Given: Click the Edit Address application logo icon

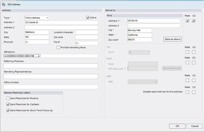Looking at the screenshot, I should pos(4,5).
